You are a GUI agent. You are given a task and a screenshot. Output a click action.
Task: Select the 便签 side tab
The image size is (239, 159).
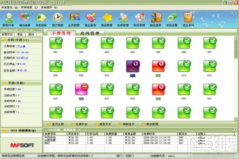(x=20, y=34)
